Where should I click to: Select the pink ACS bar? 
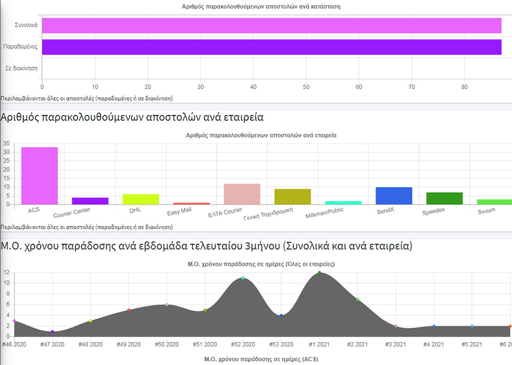coord(39,176)
